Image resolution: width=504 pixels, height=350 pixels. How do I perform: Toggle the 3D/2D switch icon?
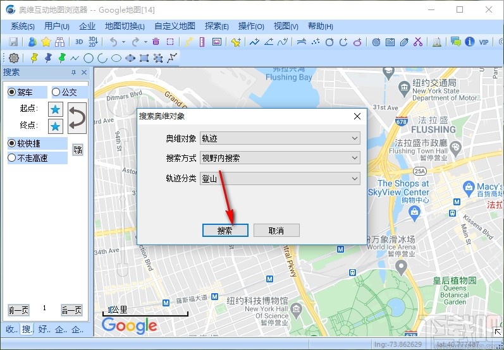point(93,42)
